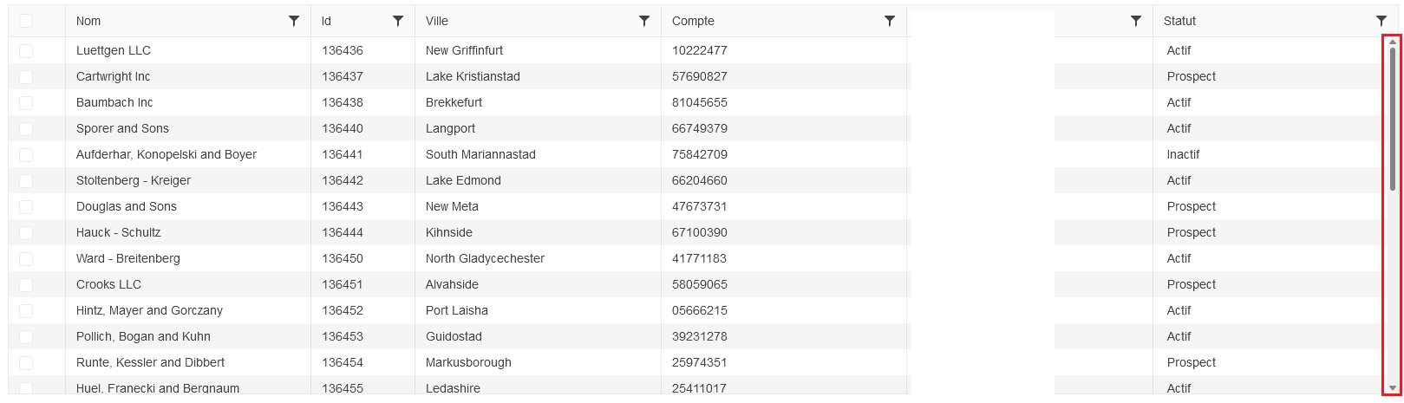Tick the select-all header checkbox

point(26,21)
